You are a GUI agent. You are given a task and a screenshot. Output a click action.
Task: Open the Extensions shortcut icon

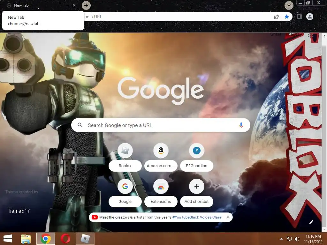[x=161, y=186]
